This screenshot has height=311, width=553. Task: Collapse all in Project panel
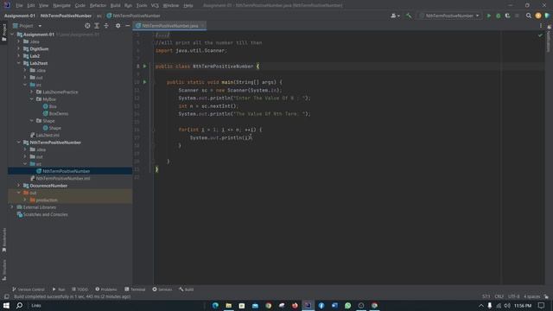pyautogui.click(x=106, y=26)
